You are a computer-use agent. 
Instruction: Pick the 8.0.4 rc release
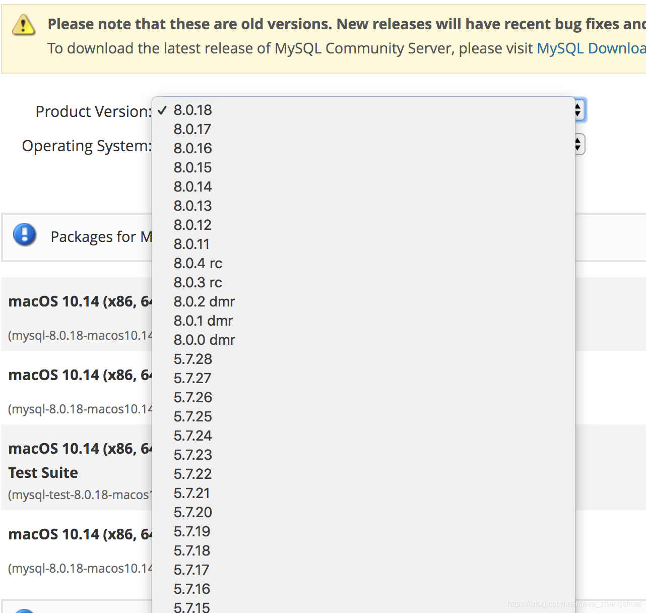(x=198, y=264)
